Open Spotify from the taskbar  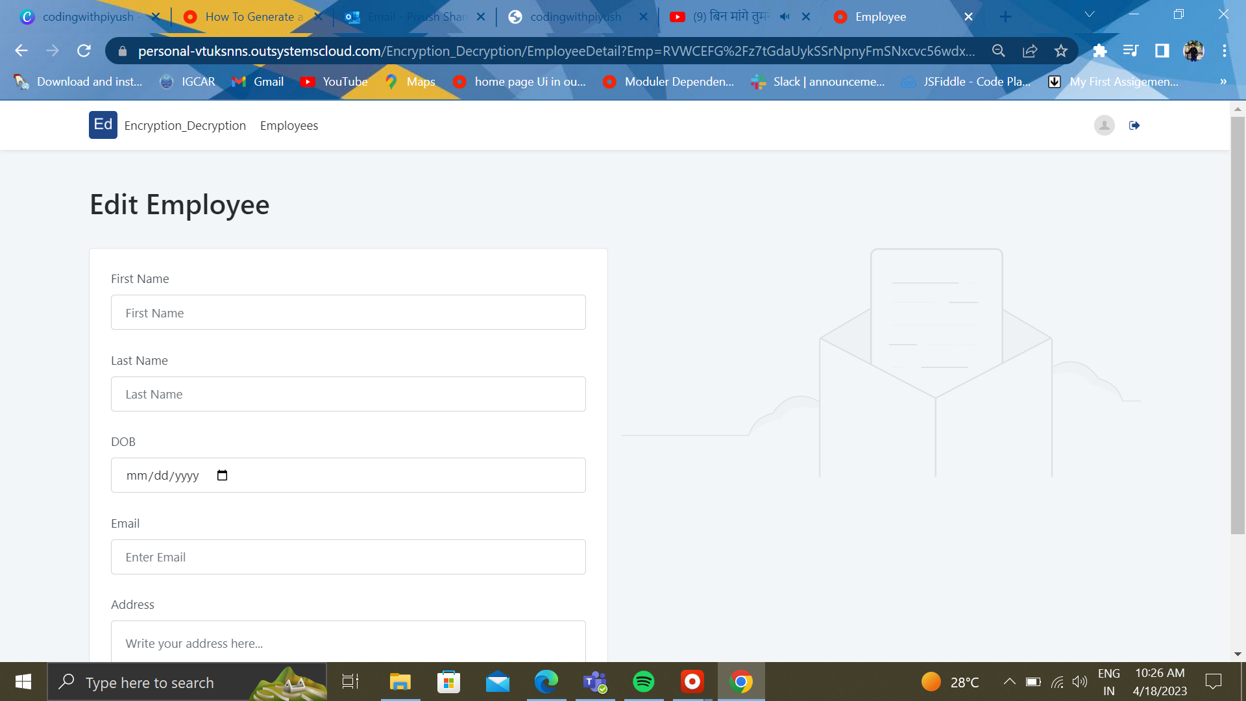coord(643,682)
